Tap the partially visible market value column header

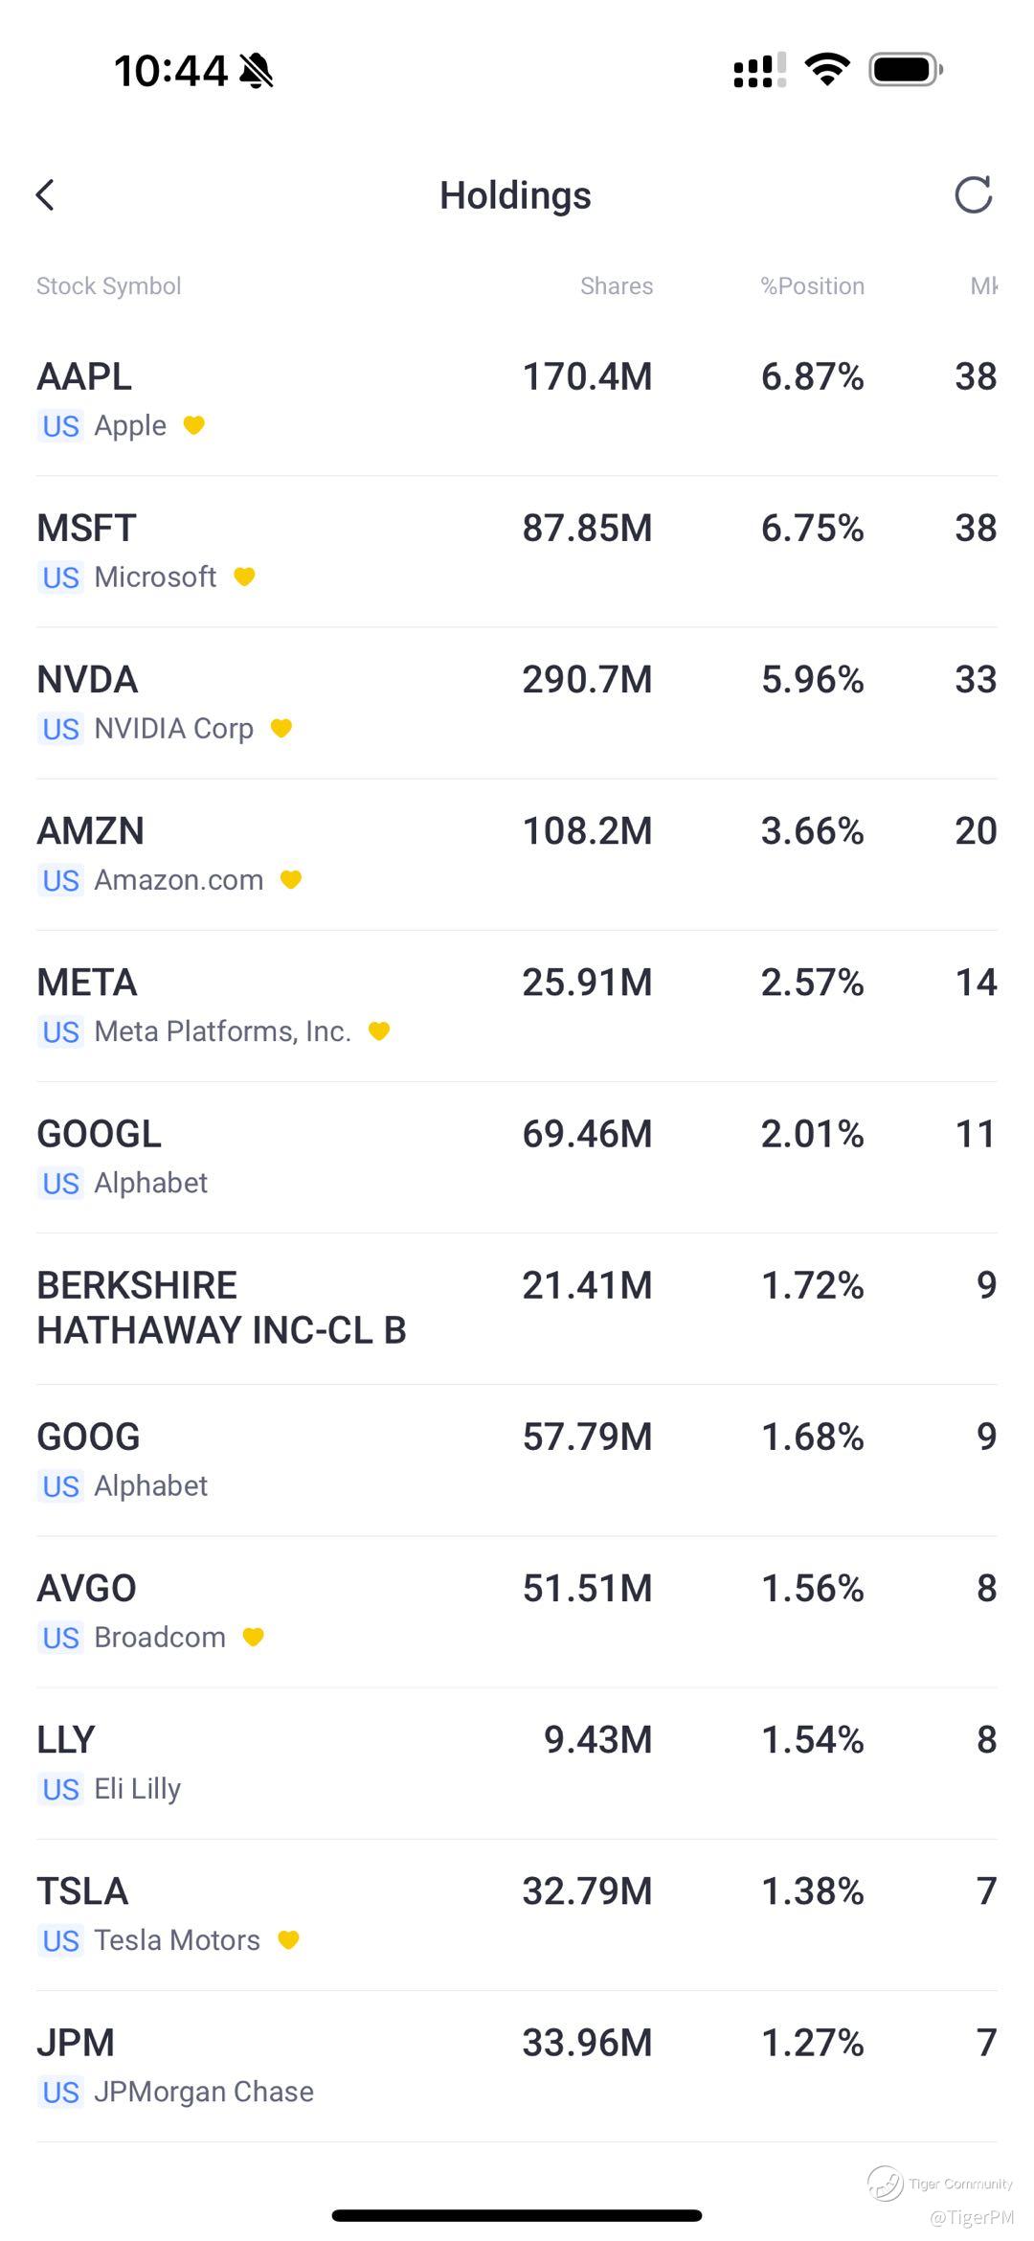983,286
